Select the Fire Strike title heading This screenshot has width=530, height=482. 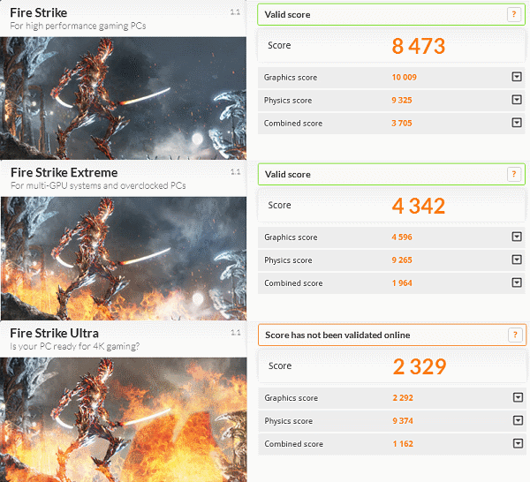pyautogui.click(x=39, y=13)
